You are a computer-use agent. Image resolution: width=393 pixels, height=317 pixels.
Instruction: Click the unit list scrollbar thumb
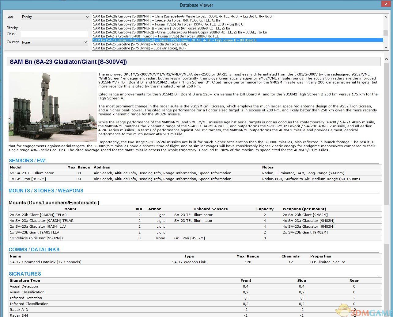pos(386,33)
